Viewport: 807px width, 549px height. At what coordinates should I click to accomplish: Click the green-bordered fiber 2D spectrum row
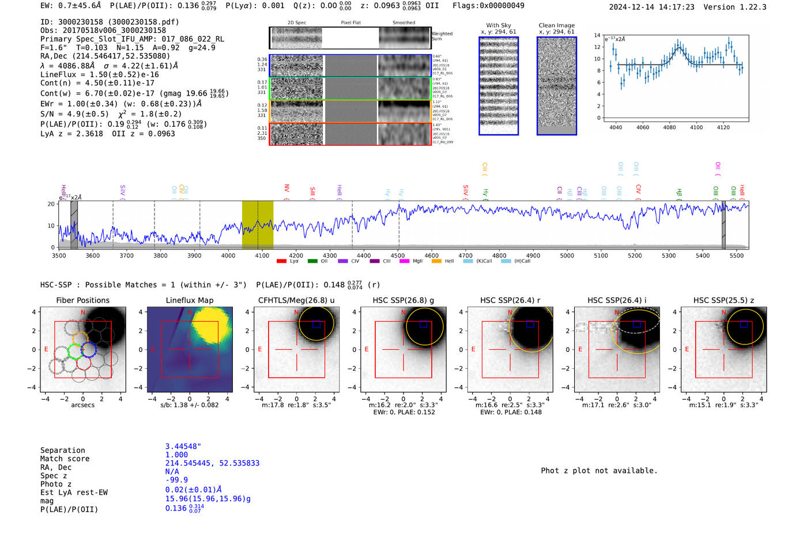(350, 89)
